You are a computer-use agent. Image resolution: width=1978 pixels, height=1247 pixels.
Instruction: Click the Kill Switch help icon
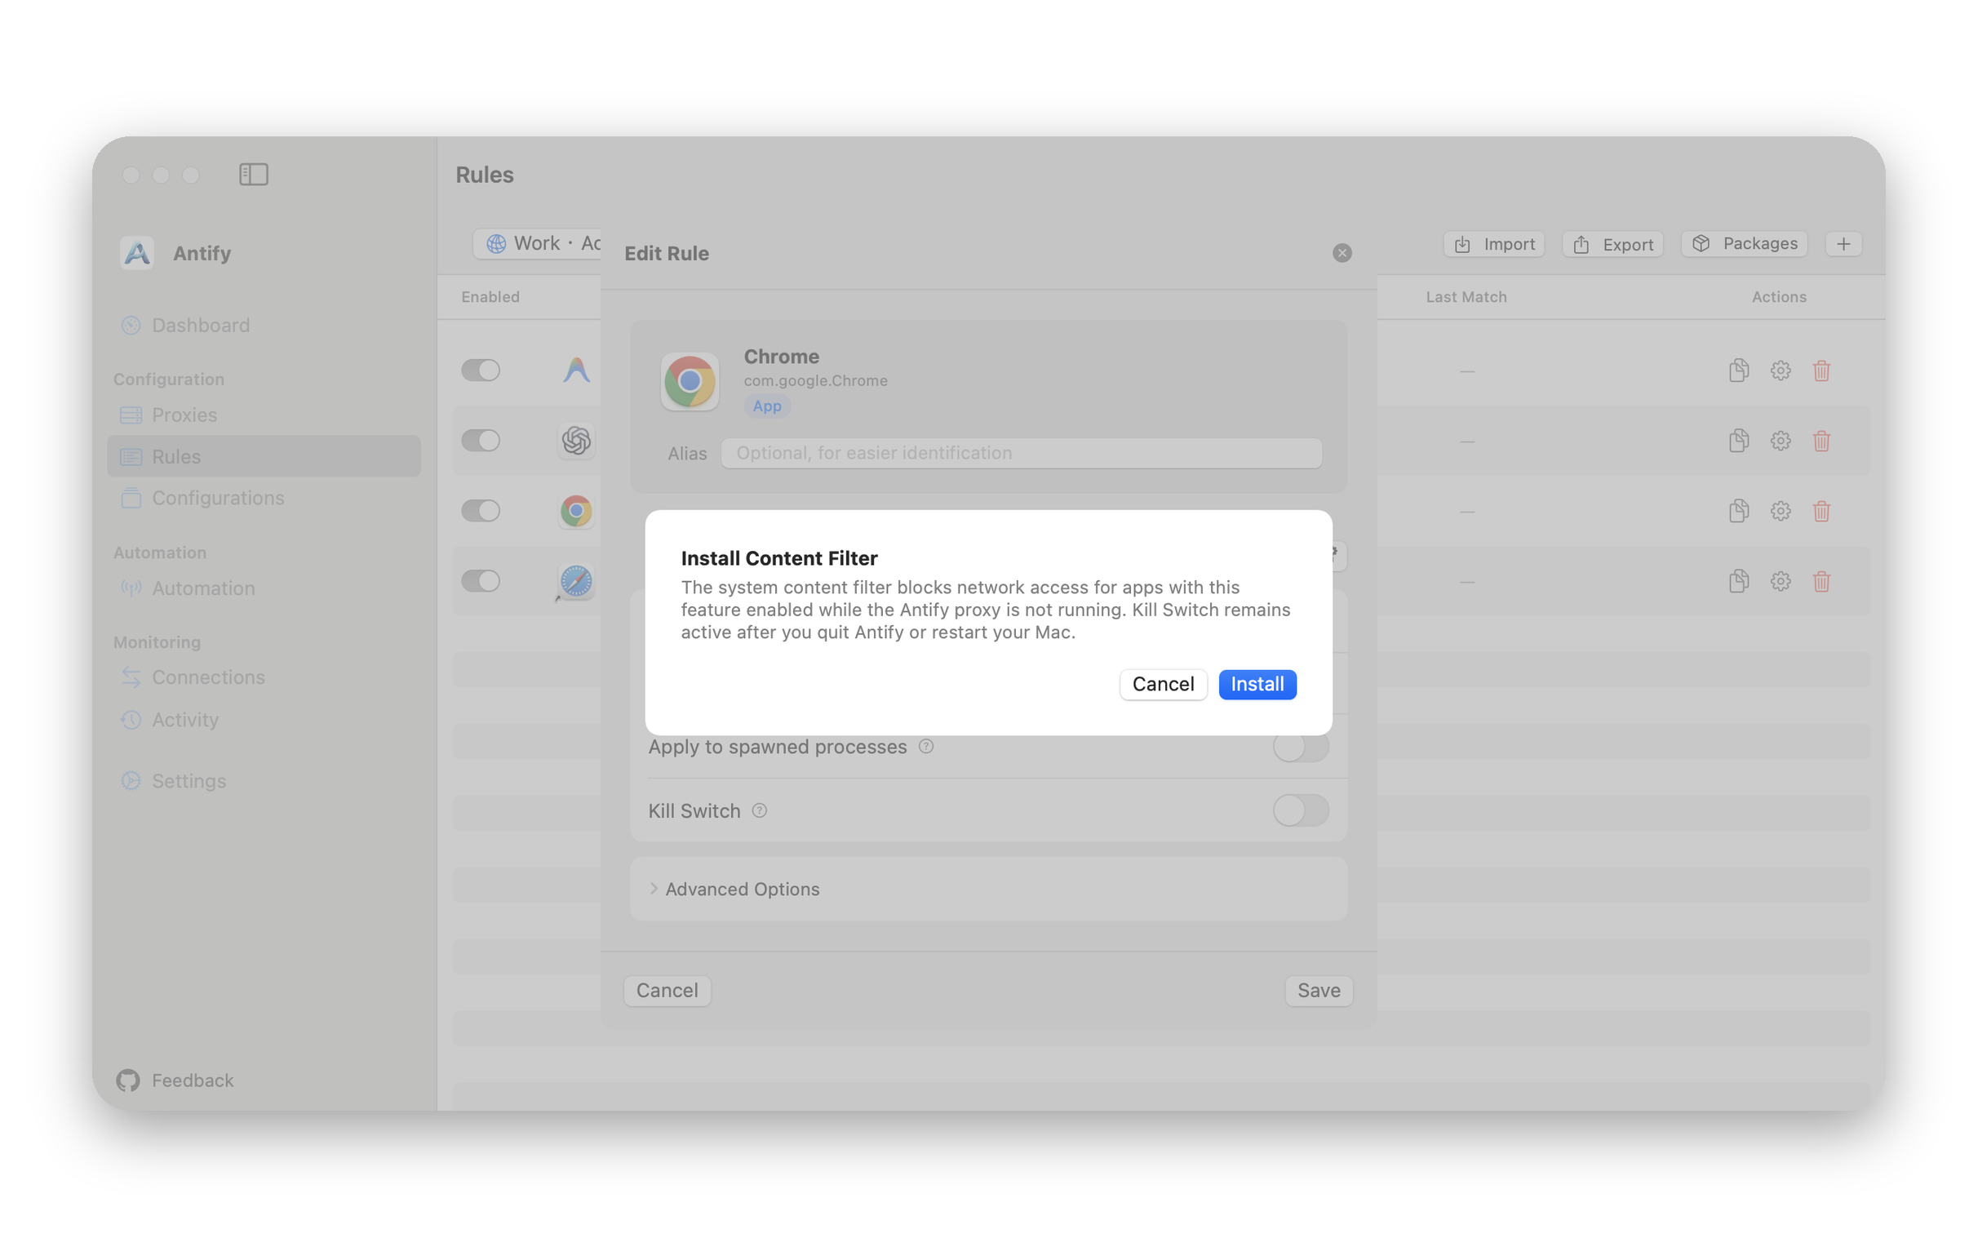(760, 811)
